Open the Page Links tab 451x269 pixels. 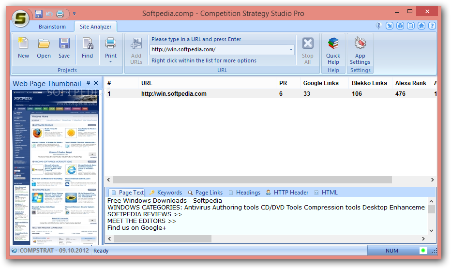(x=205, y=193)
